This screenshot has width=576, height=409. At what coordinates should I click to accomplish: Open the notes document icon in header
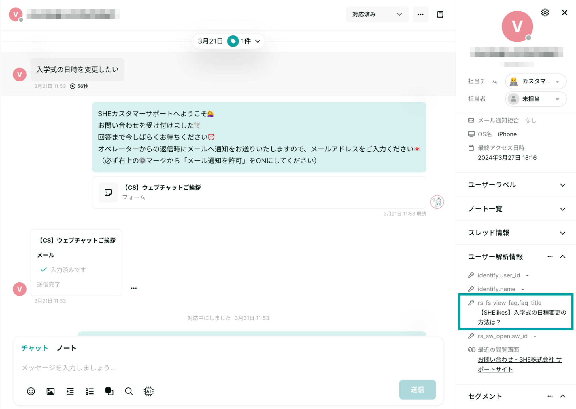pyautogui.click(x=440, y=14)
